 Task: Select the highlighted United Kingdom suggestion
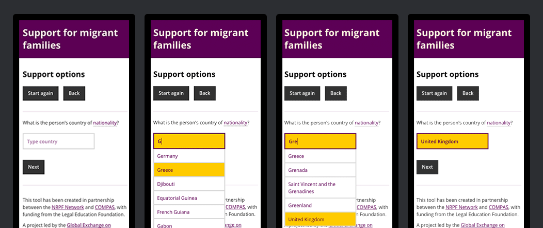click(320, 219)
